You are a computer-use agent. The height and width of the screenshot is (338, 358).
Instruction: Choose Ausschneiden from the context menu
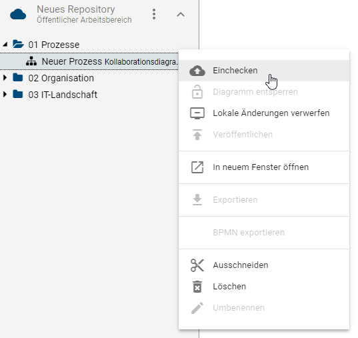click(x=264, y=265)
